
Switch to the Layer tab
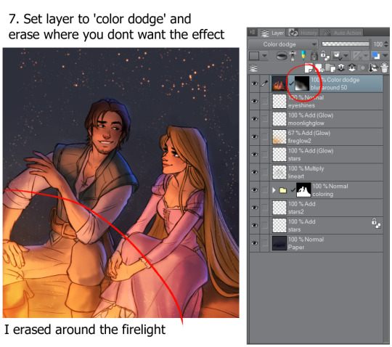click(x=272, y=33)
